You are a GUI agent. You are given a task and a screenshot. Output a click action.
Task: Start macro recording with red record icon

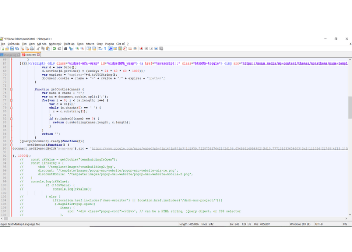click(x=141, y=48)
